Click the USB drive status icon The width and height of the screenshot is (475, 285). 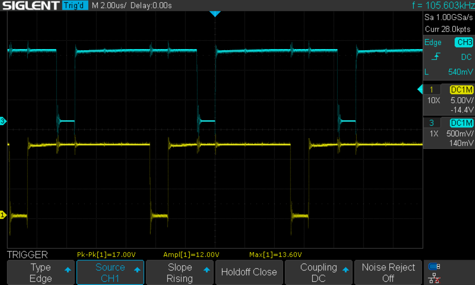(x=434, y=266)
